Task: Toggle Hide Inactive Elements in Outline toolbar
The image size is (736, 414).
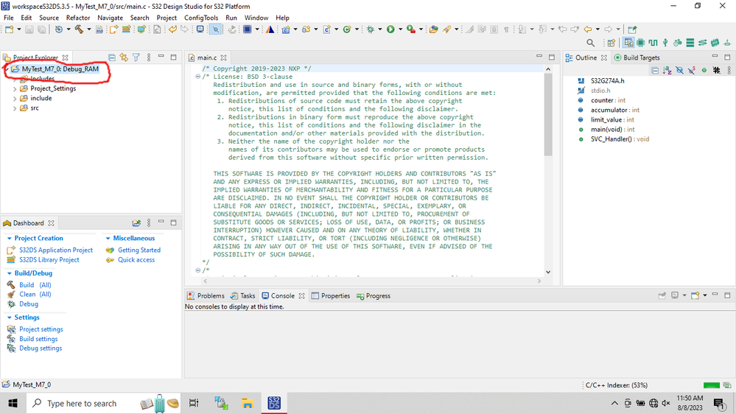Action: pos(716,71)
